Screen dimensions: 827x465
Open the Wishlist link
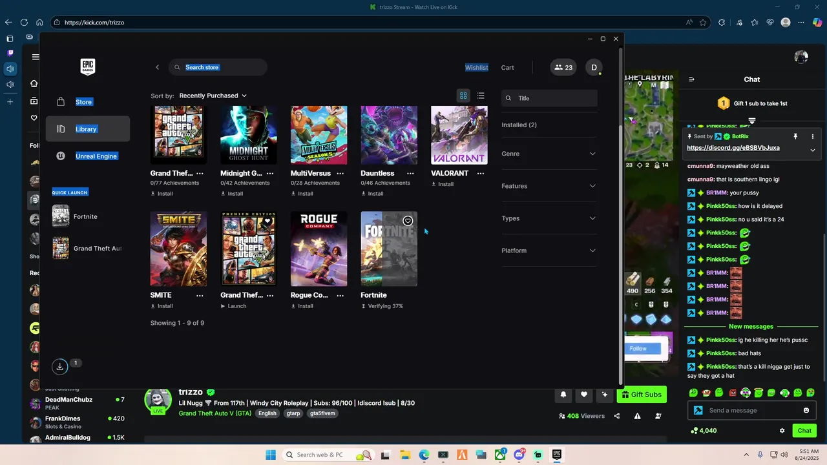click(x=477, y=67)
